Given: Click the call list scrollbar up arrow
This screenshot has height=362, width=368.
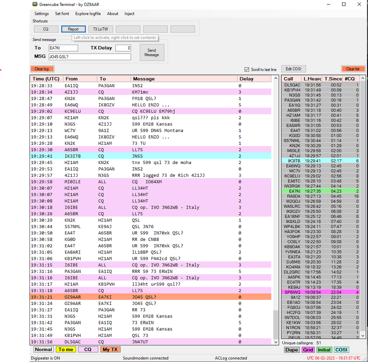Looking at the screenshot, I should pos(363,78).
